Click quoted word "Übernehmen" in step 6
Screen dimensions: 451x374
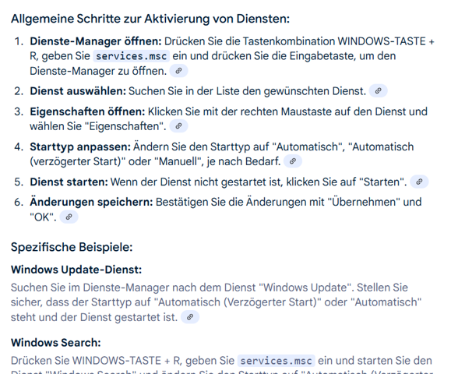point(364,202)
